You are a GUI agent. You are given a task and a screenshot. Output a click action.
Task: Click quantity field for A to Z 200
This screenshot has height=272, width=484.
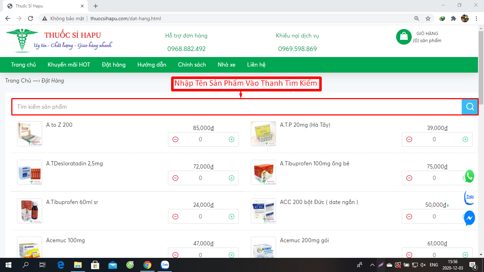coord(201,140)
